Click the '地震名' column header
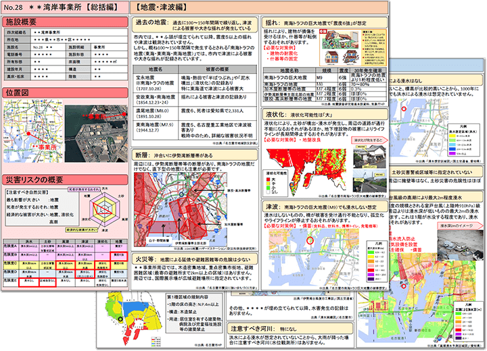The height and width of the screenshot is (351, 487). coord(156,69)
